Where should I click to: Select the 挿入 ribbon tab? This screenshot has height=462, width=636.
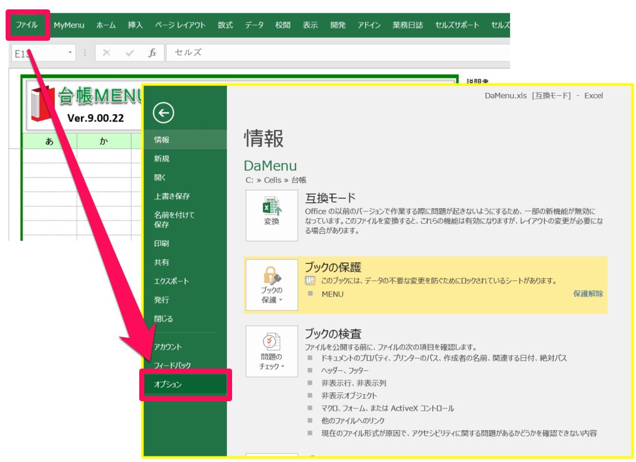point(135,25)
